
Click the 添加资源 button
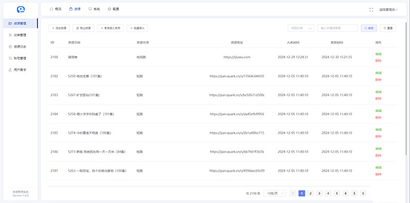click(59, 28)
